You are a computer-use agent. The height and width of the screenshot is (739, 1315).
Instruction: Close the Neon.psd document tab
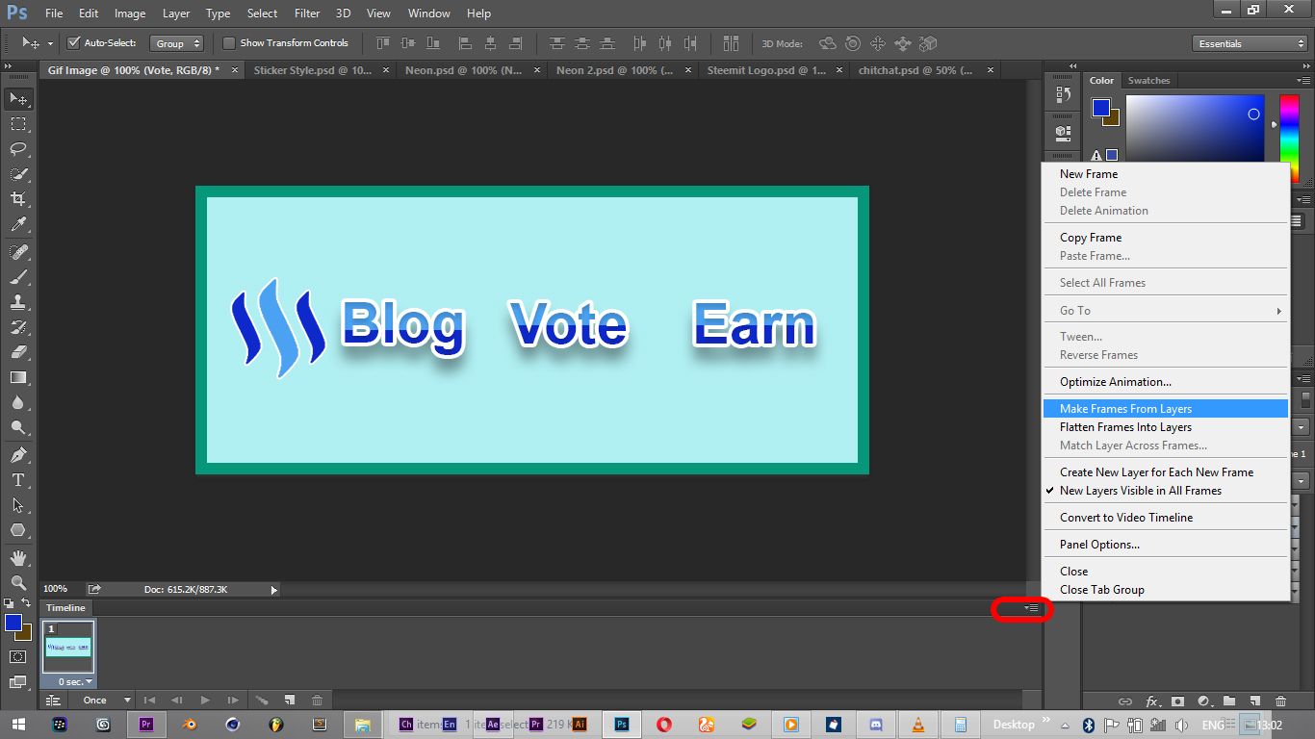click(537, 70)
